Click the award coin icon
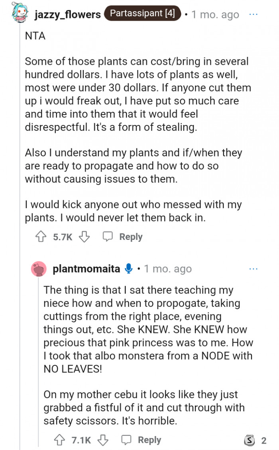This screenshot has height=450, width=279. 249,440
